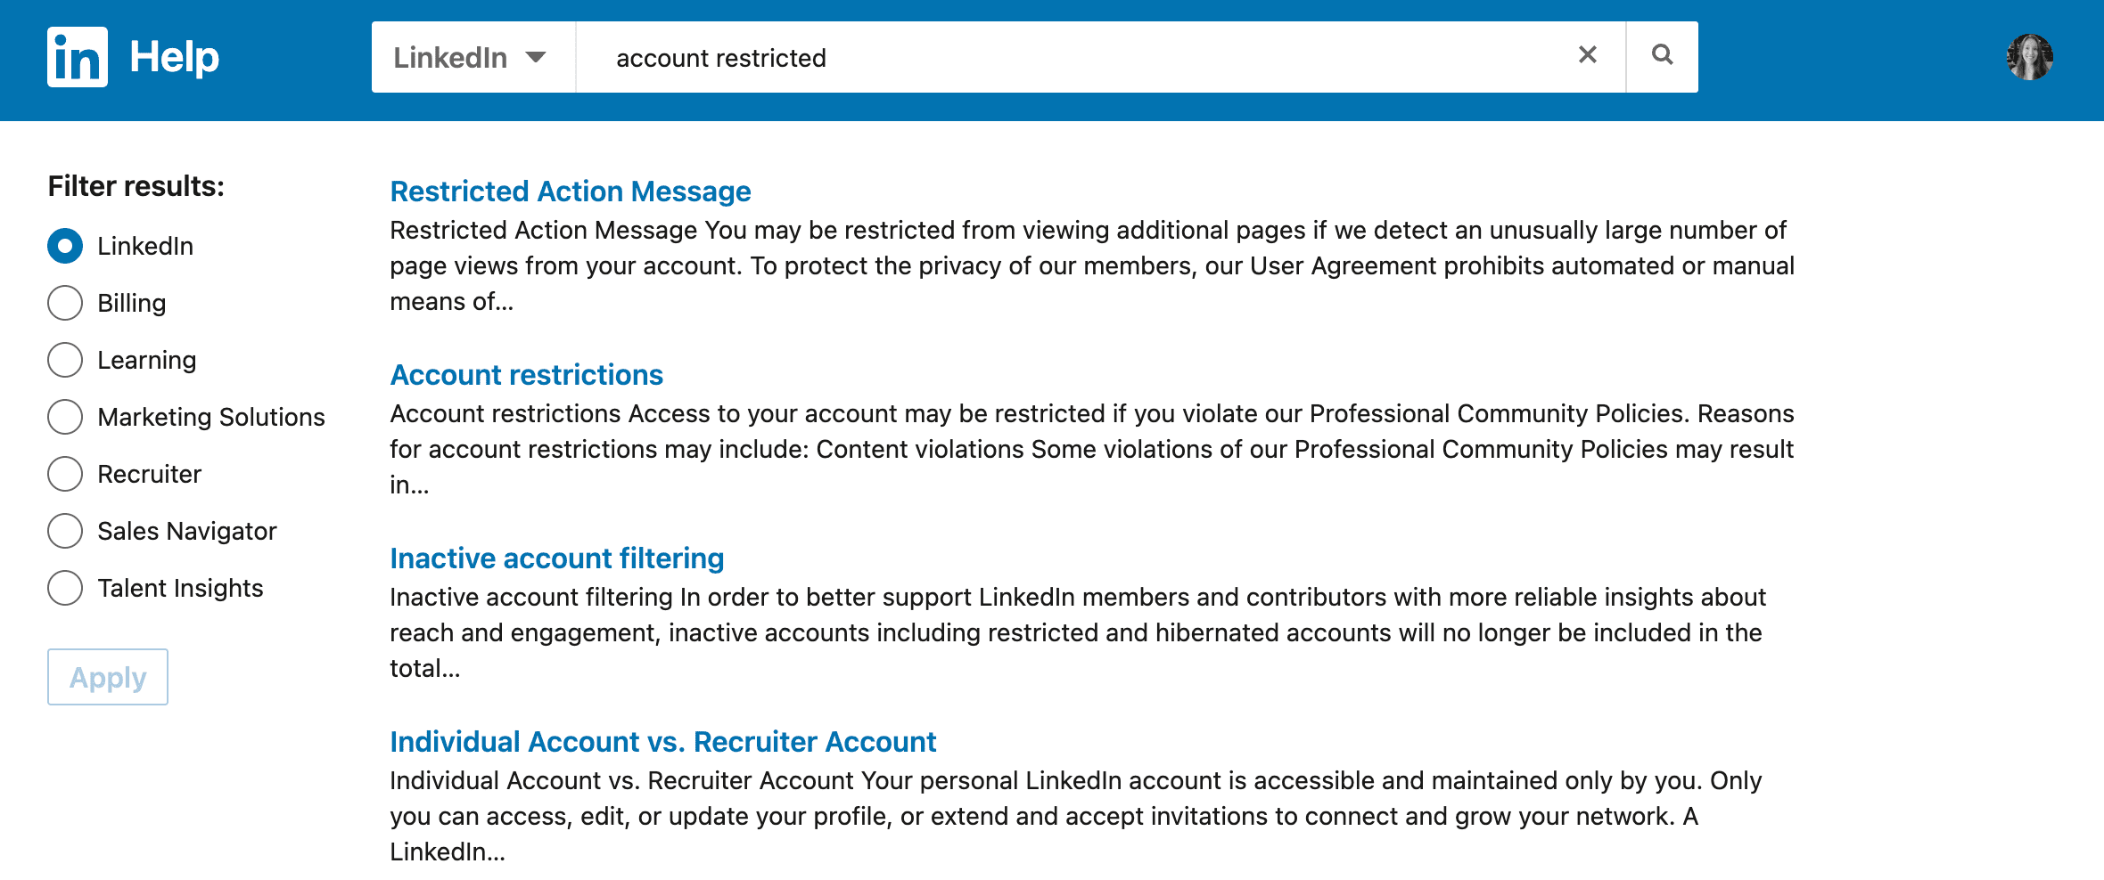Open the user profile avatar
The image size is (2104, 880).
pos(2030,57)
